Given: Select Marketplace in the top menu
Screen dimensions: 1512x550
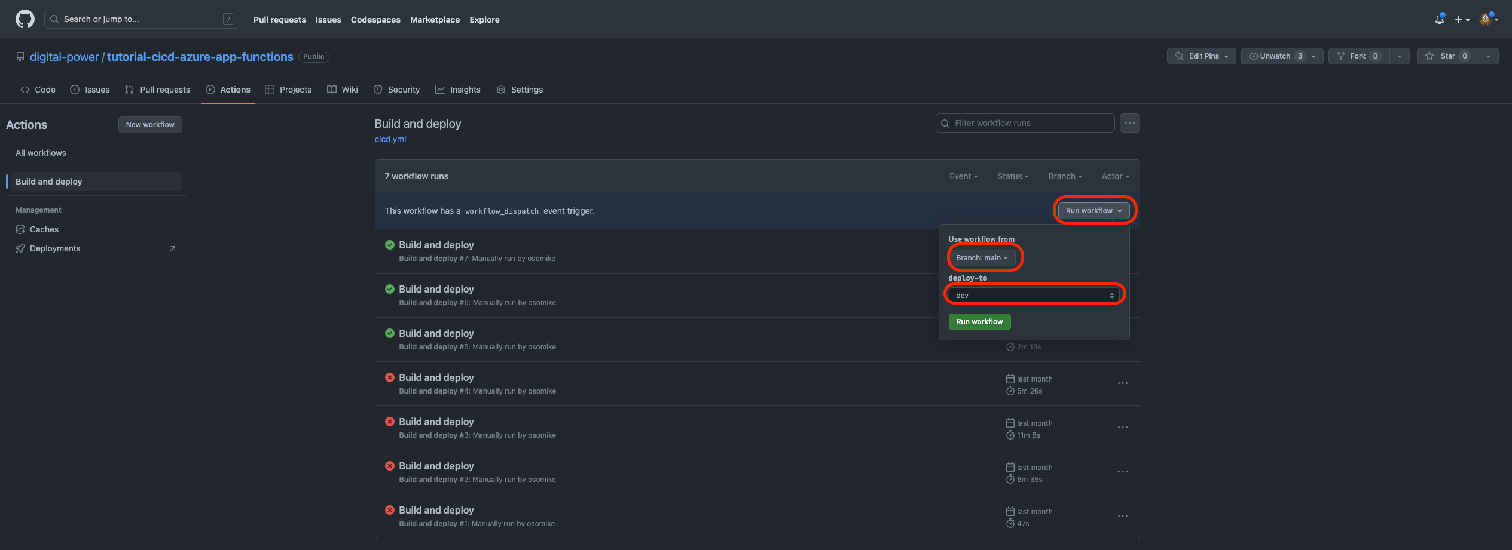Looking at the screenshot, I should (435, 19).
